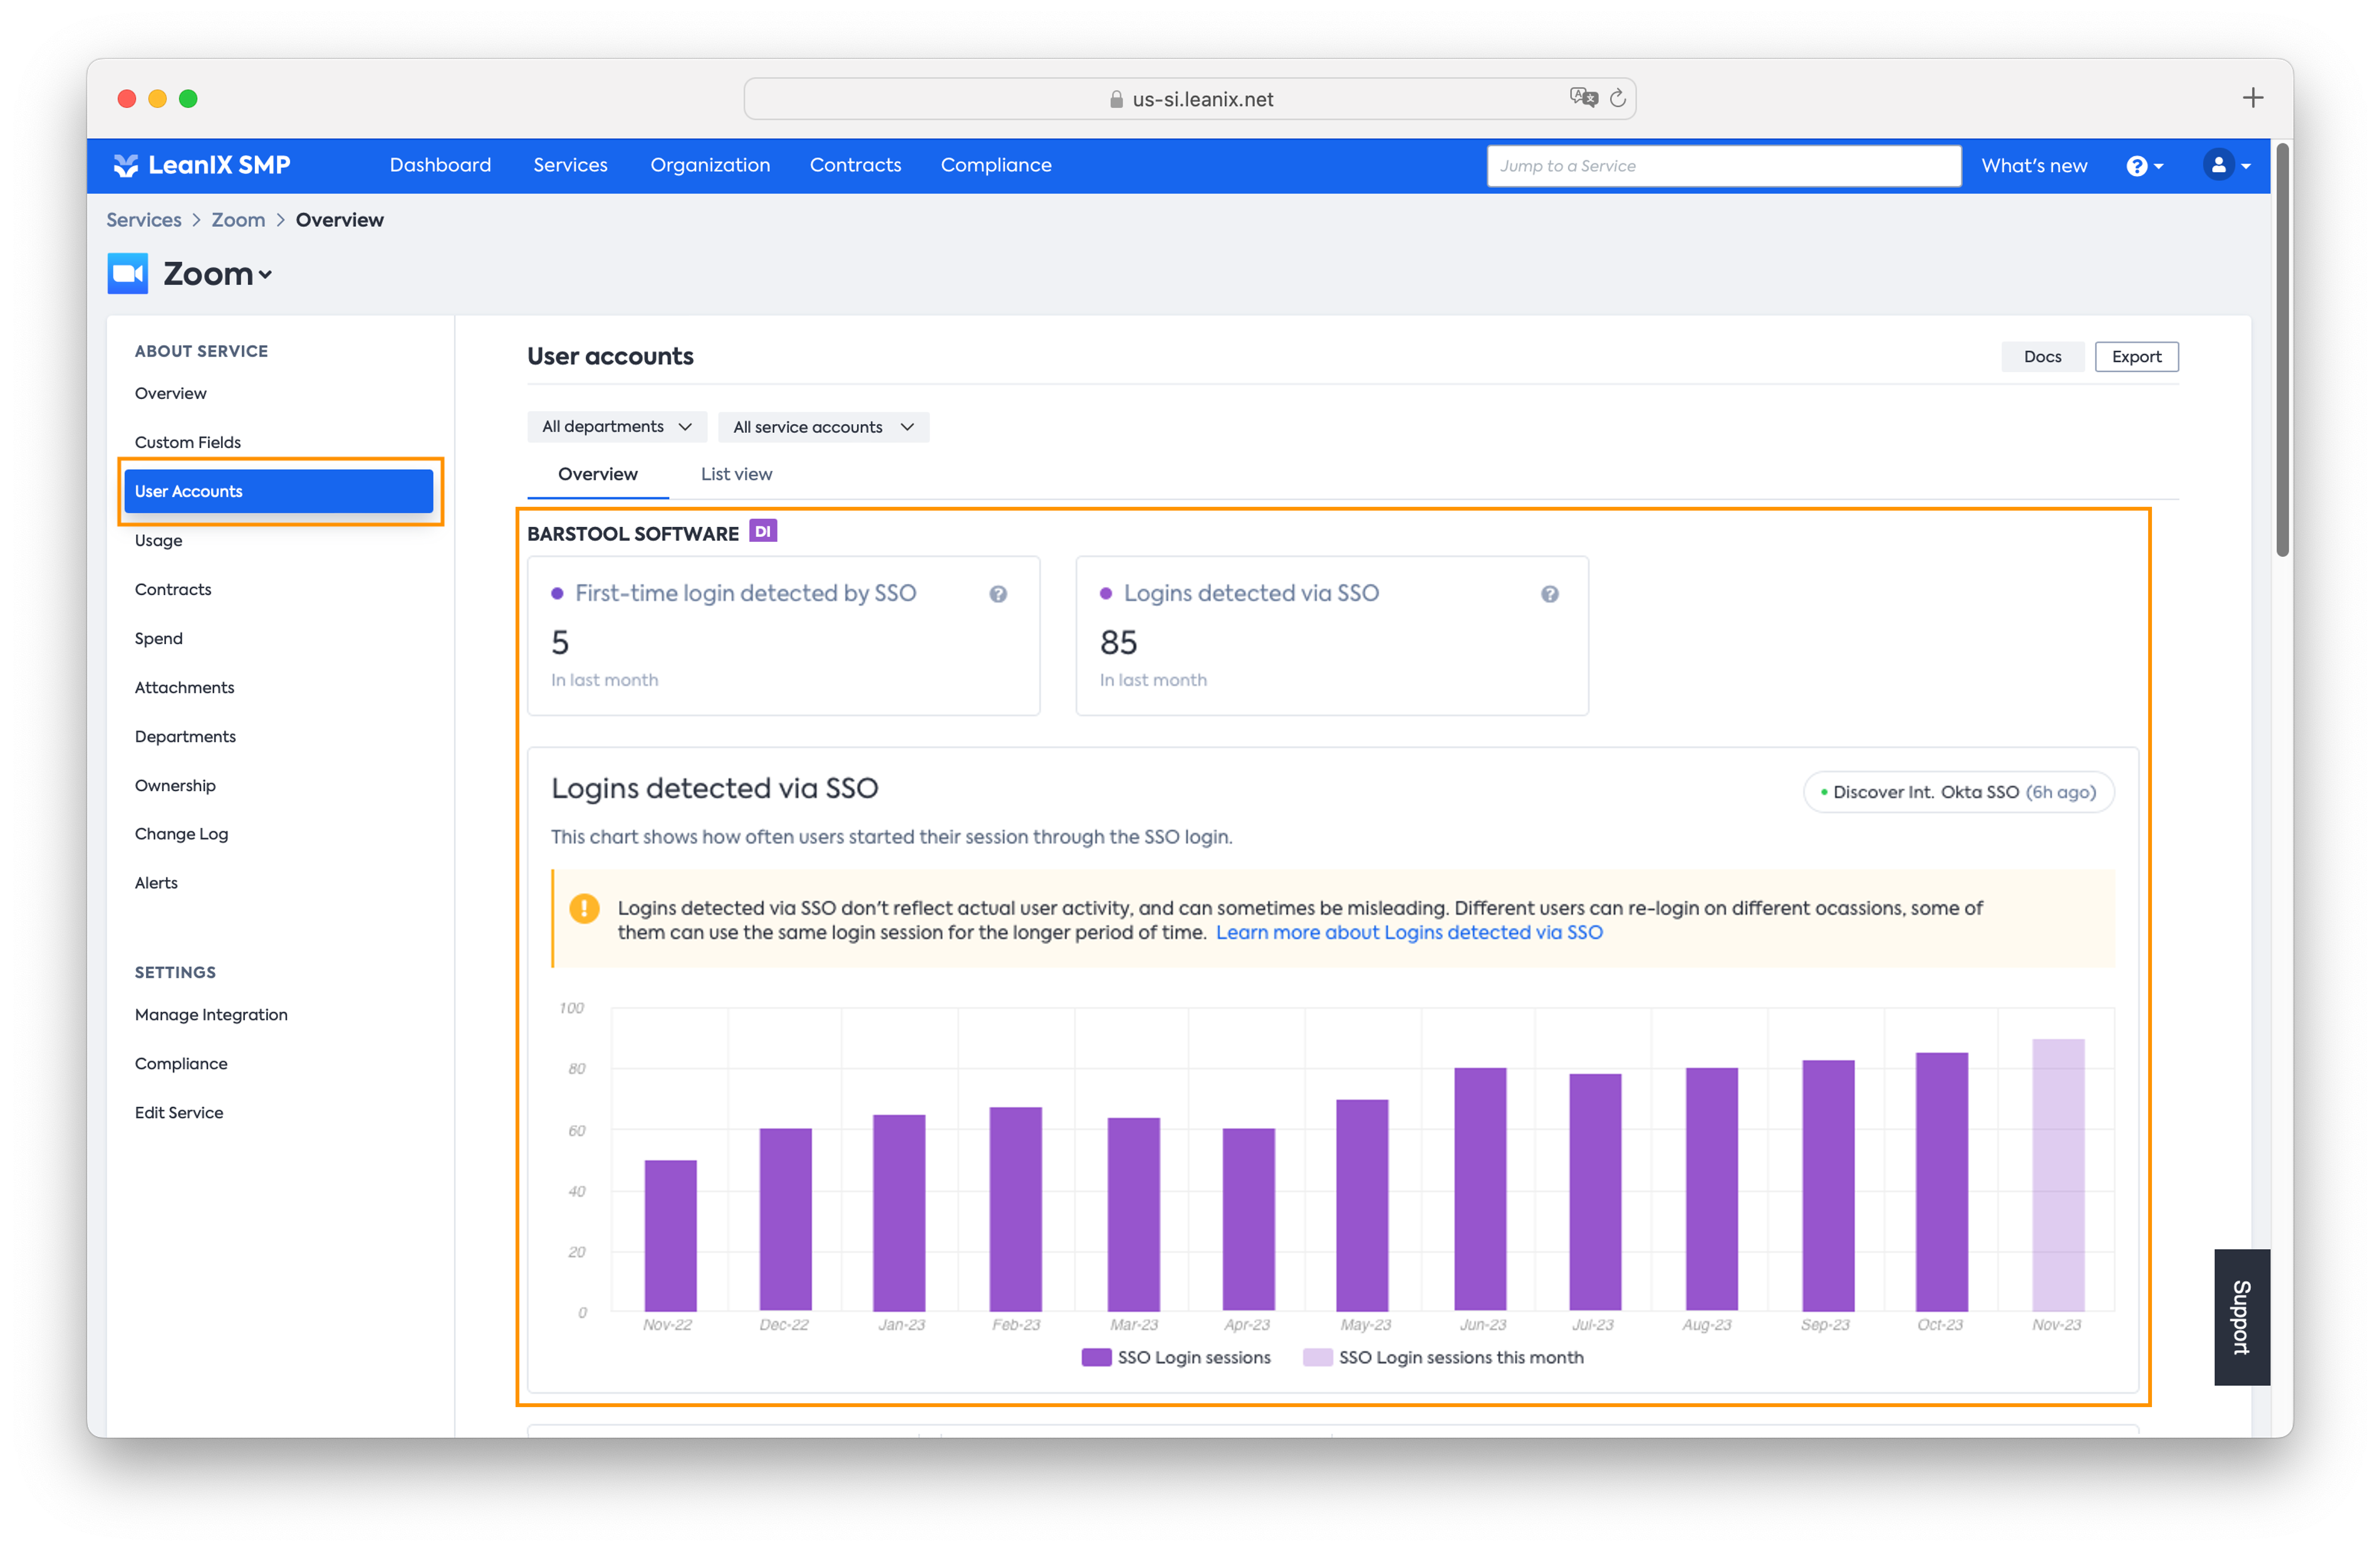Open Ownership in the sidebar

[176, 785]
